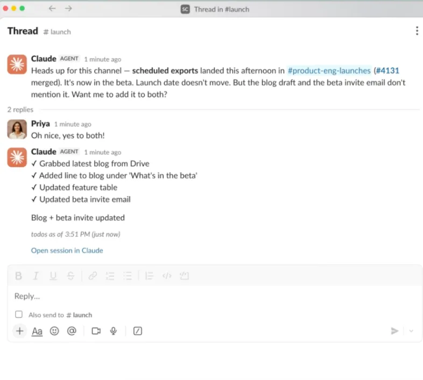The width and height of the screenshot is (423, 380).
Task: Insert a link with the link icon
Action: (x=93, y=276)
